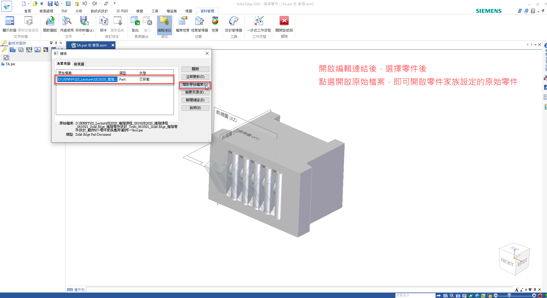Viewport: 547px width, 298px height.
Task: Click the 更新狀態資訊 update status tool
Action: 28,24
